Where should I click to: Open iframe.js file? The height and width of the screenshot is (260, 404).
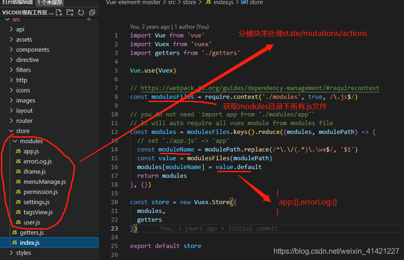[x=35, y=171]
